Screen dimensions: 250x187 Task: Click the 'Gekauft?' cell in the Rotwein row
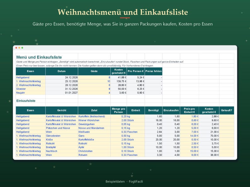coord(227,155)
